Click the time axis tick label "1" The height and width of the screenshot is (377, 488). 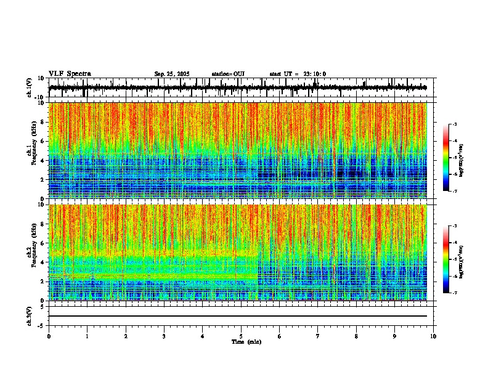[x=87, y=336]
